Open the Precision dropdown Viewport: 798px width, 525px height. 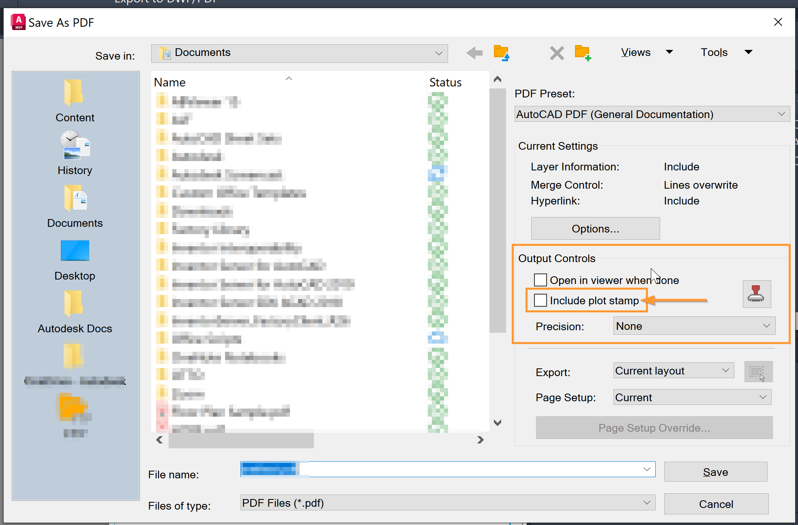point(694,326)
